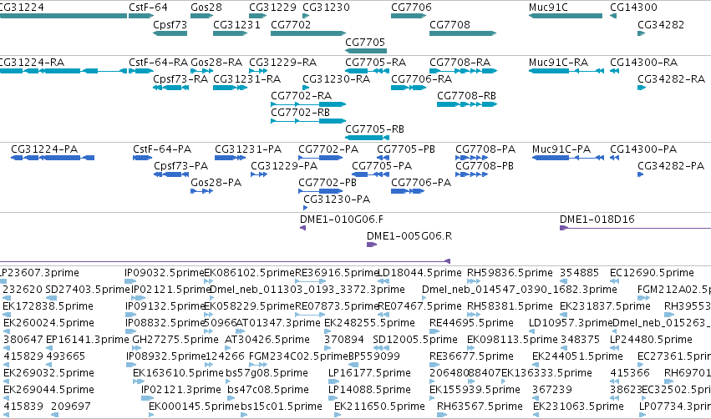
Task: Click the CG31231 gene label
Action: tap(236, 24)
